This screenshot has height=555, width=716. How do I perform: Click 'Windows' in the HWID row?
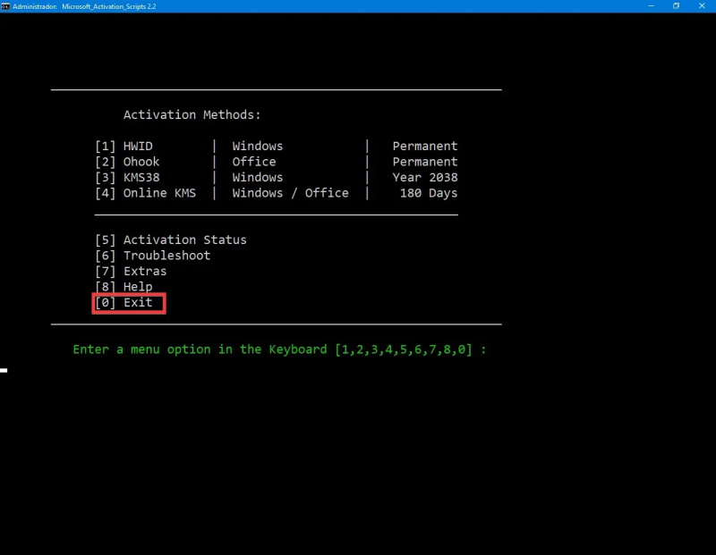[x=258, y=147]
